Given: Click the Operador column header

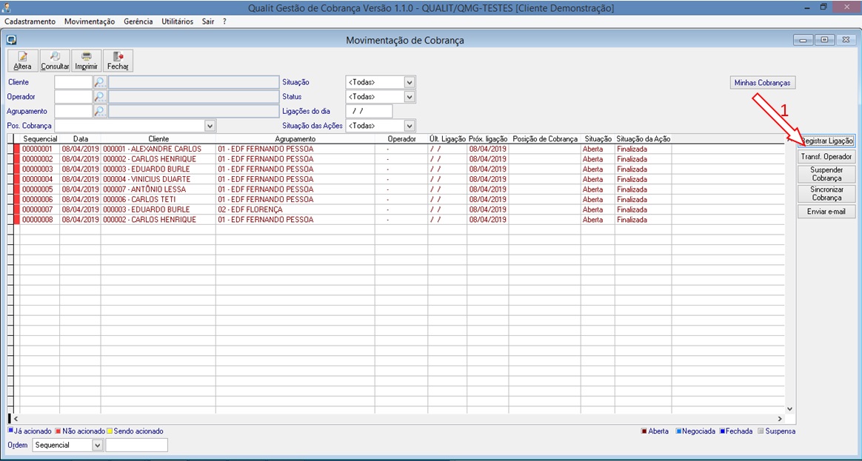Looking at the screenshot, I should pos(401,139).
